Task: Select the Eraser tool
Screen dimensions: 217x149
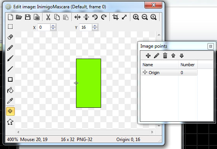Action: pyautogui.click(x=10, y=37)
